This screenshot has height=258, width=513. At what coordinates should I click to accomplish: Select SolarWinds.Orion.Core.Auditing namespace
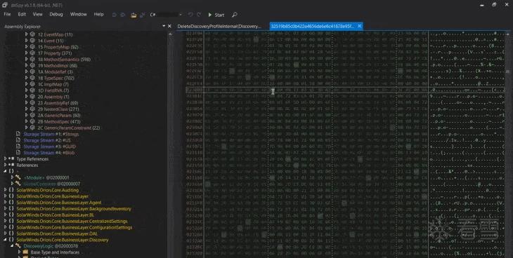(48, 190)
